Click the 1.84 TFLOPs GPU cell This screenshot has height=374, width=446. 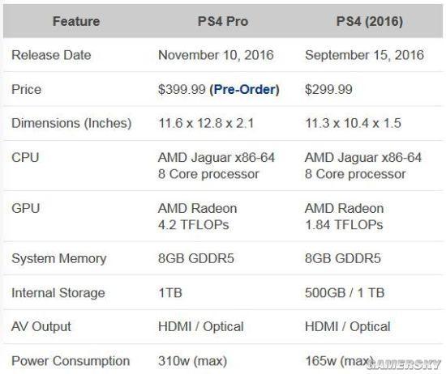click(344, 216)
